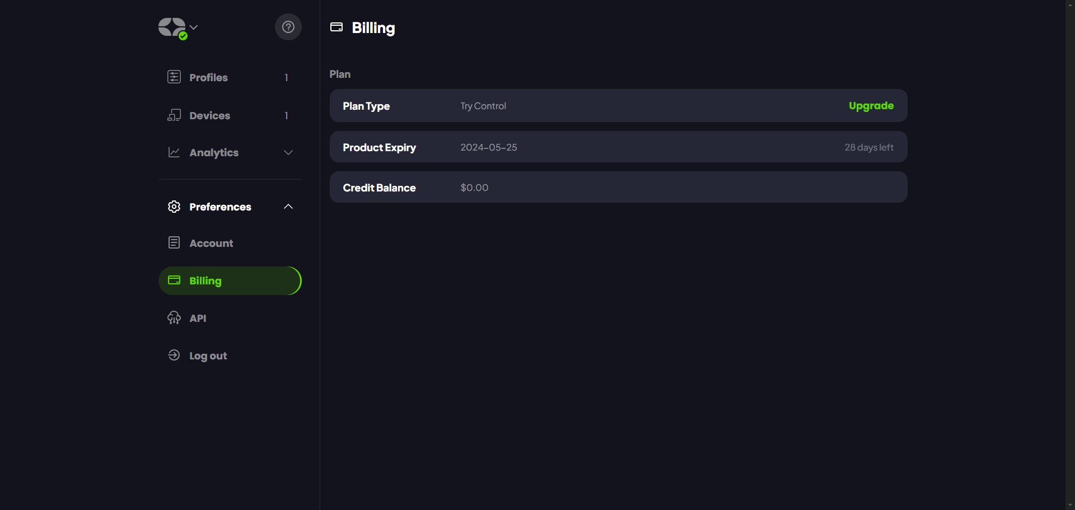Open the dropdown chevron next to the logo
Viewport: 1075px width, 510px height.
point(194,27)
